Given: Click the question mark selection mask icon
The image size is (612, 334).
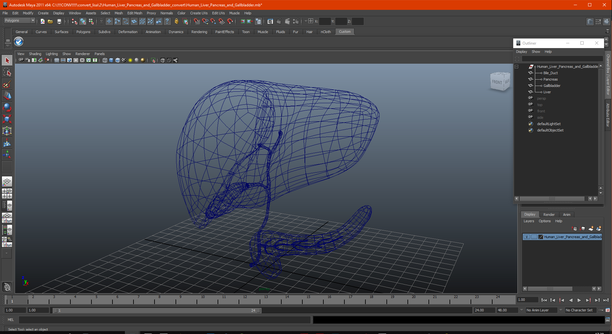Looking at the screenshot, I should click(167, 21).
